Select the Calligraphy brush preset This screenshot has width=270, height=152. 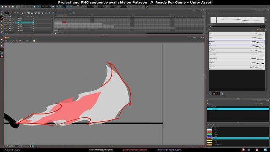[x=237, y=68]
